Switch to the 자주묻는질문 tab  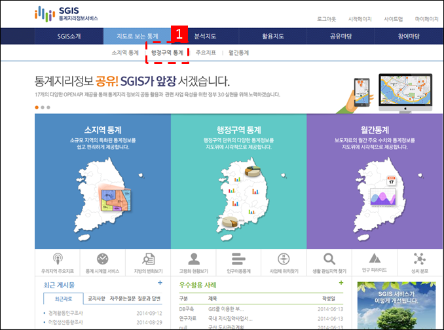point(122,299)
